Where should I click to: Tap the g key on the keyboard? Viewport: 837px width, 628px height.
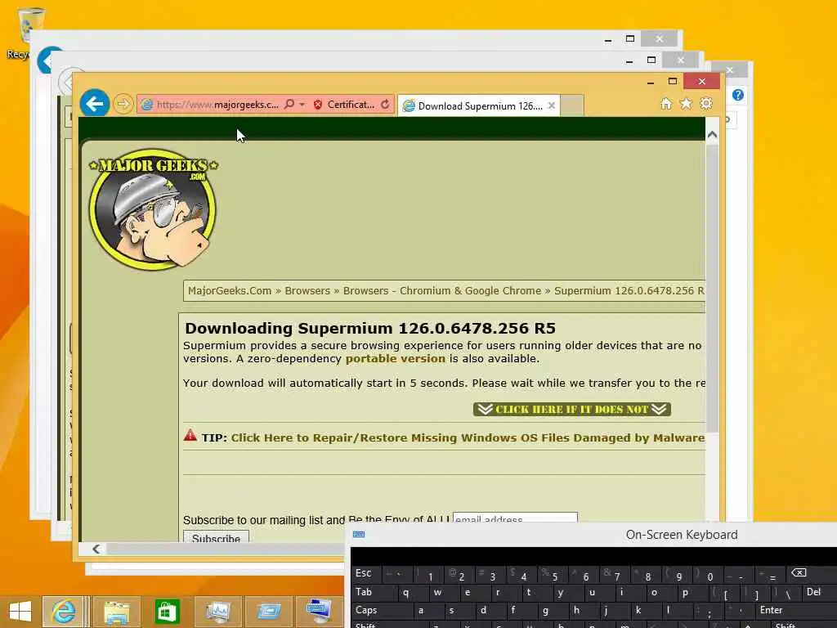pyautogui.click(x=552, y=610)
